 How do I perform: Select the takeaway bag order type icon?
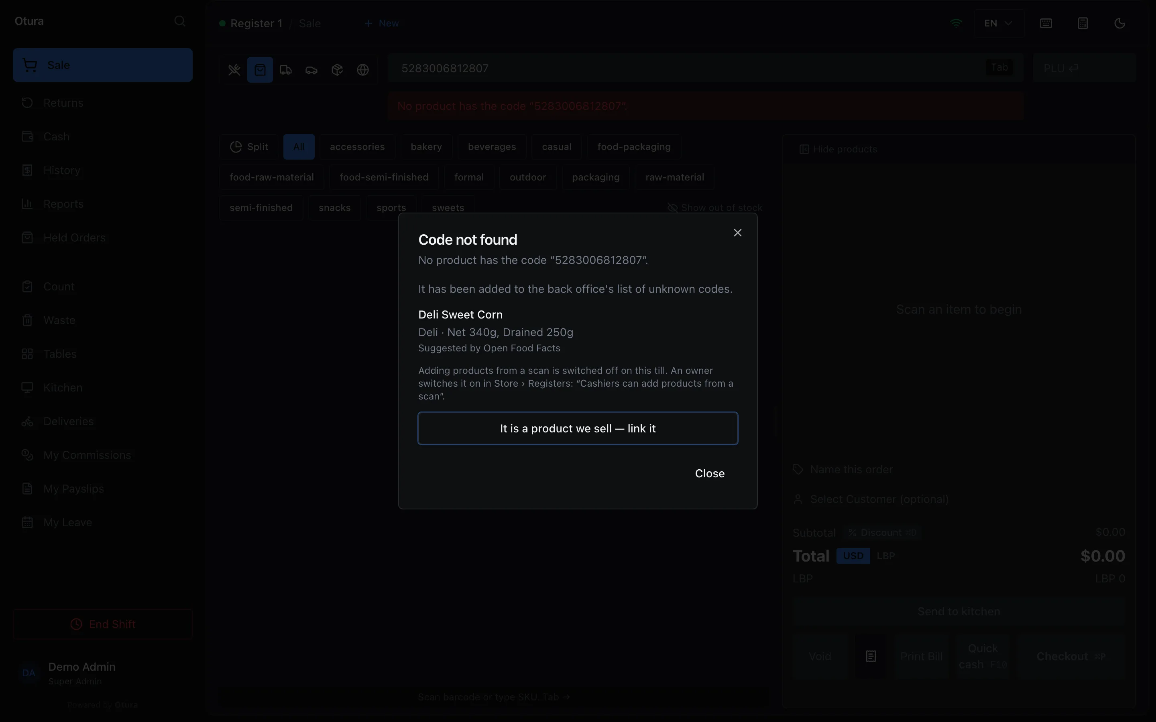tap(260, 70)
